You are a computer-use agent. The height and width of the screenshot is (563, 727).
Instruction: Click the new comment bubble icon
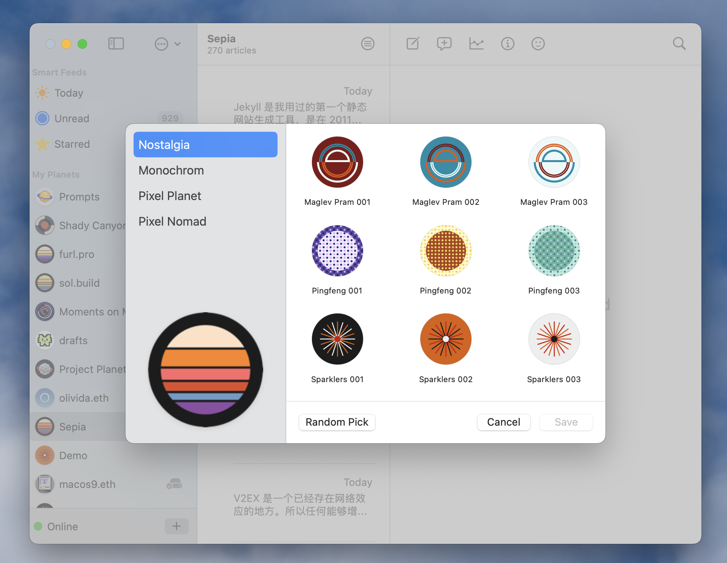[444, 44]
